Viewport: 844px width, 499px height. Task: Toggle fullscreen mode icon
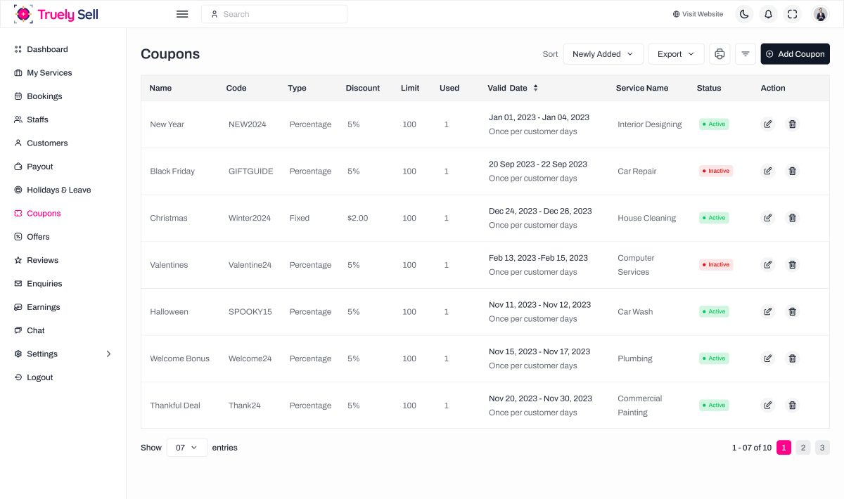click(x=793, y=14)
